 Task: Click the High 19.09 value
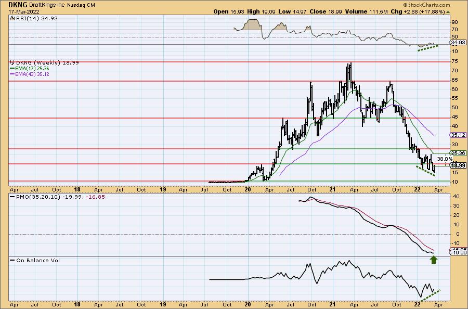262,11
